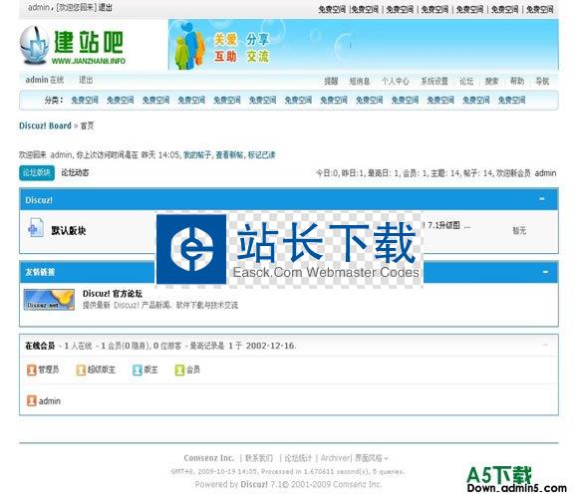Click the online user name admin
Image resolution: width=578 pixels, height=498 pixels.
[x=50, y=401]
